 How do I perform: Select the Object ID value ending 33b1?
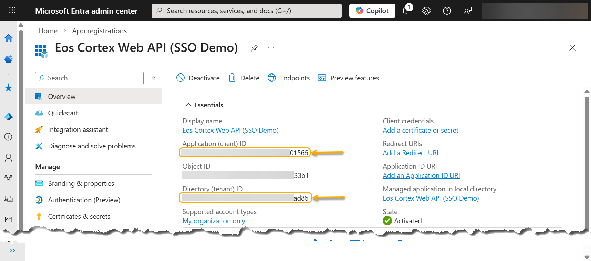(245, 175)
